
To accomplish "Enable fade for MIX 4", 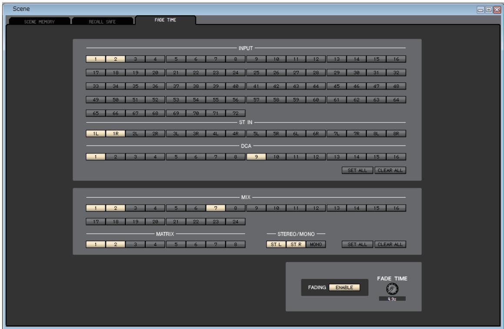I will click(x=155, y=208).
